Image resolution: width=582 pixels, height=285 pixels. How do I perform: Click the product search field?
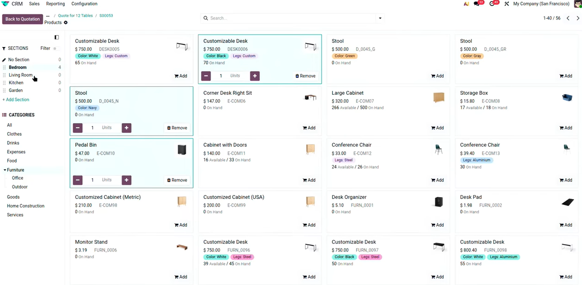pyautogui.click(x=292, y=18)
